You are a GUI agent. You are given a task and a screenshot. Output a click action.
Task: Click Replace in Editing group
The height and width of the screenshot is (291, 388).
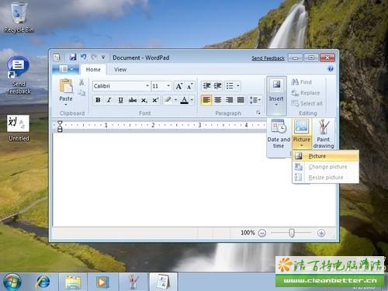coord(306,93)
